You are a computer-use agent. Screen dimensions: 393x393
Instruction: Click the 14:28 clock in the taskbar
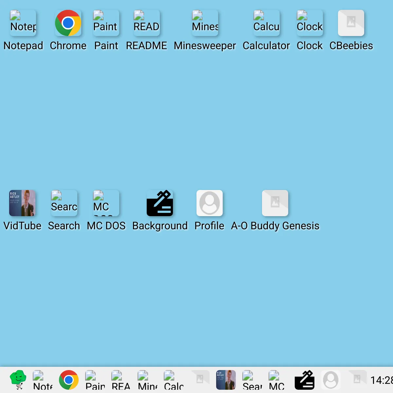click(x=381, y=381)
